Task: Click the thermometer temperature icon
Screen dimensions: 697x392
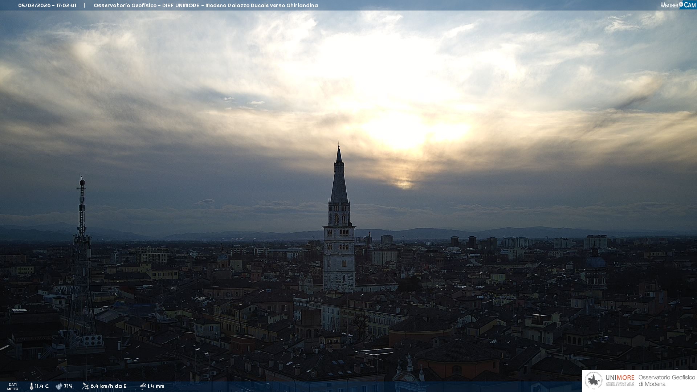Action: pyautogui.click(x=32, y=386)
